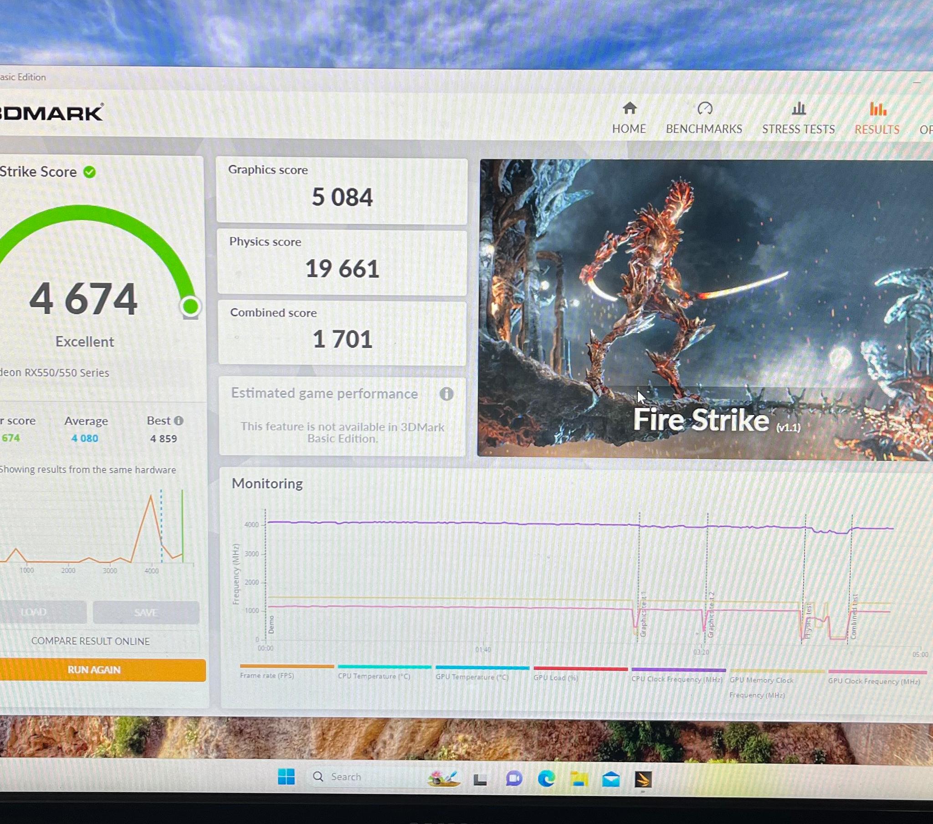Click the orange bars icon above RESULTS
Screen dimensions: 933x824
click(x=877, y=109)
